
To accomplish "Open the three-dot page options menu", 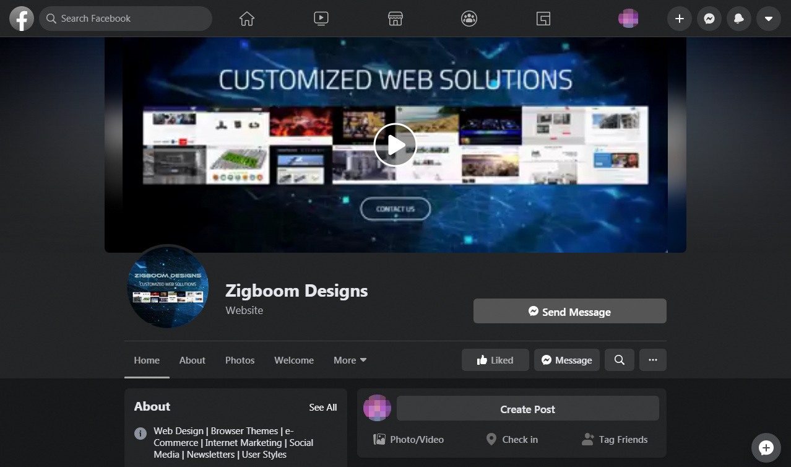I will point(653,360).
